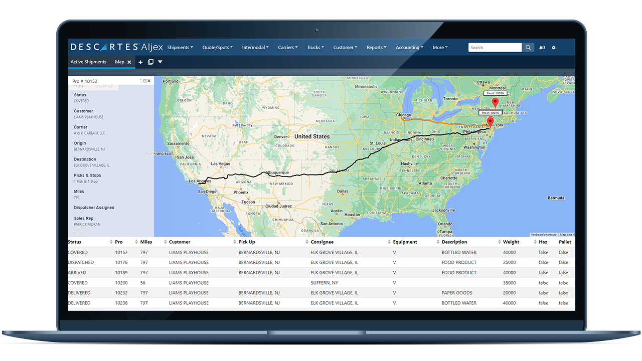
Task: Click the ARRIVED status cell
Action: (77, 273)
